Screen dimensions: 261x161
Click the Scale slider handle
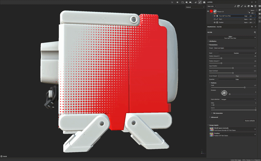click(245, 87)
